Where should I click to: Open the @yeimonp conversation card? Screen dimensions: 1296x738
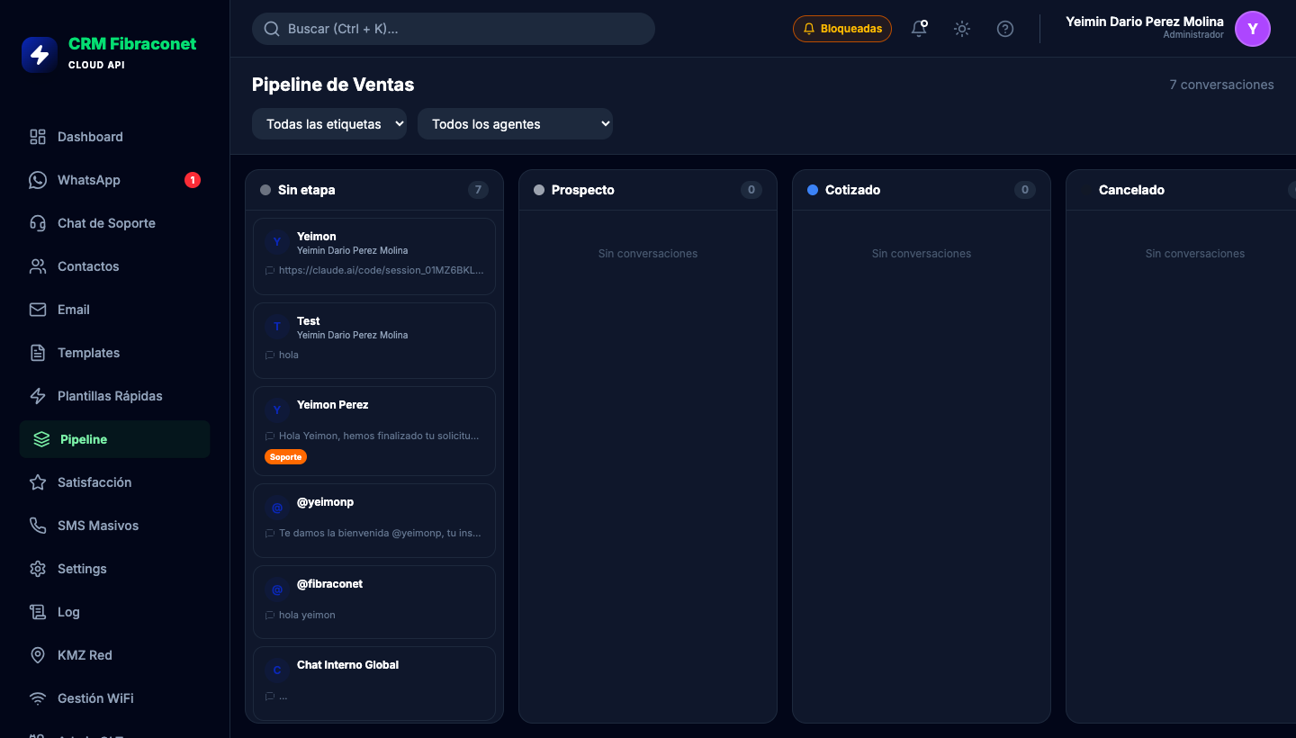tap(374, 520)
